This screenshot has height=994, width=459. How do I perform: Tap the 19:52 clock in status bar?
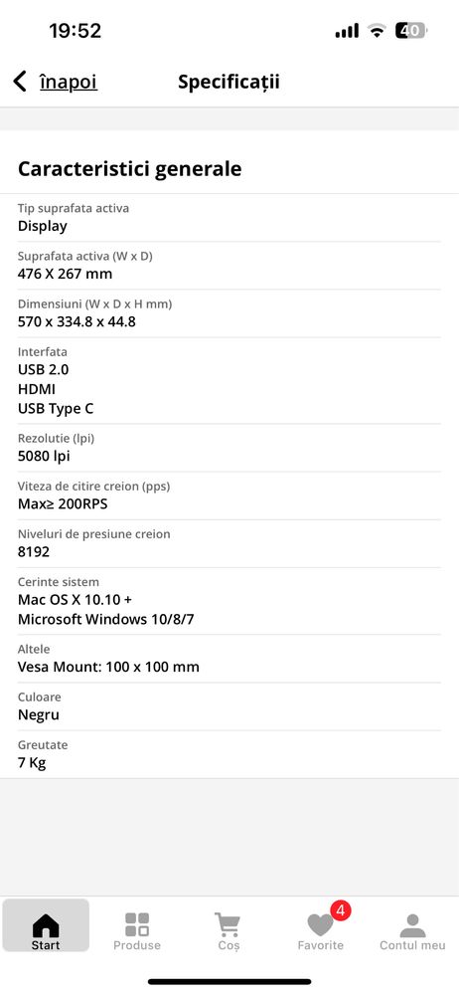(x=76, y=31)
